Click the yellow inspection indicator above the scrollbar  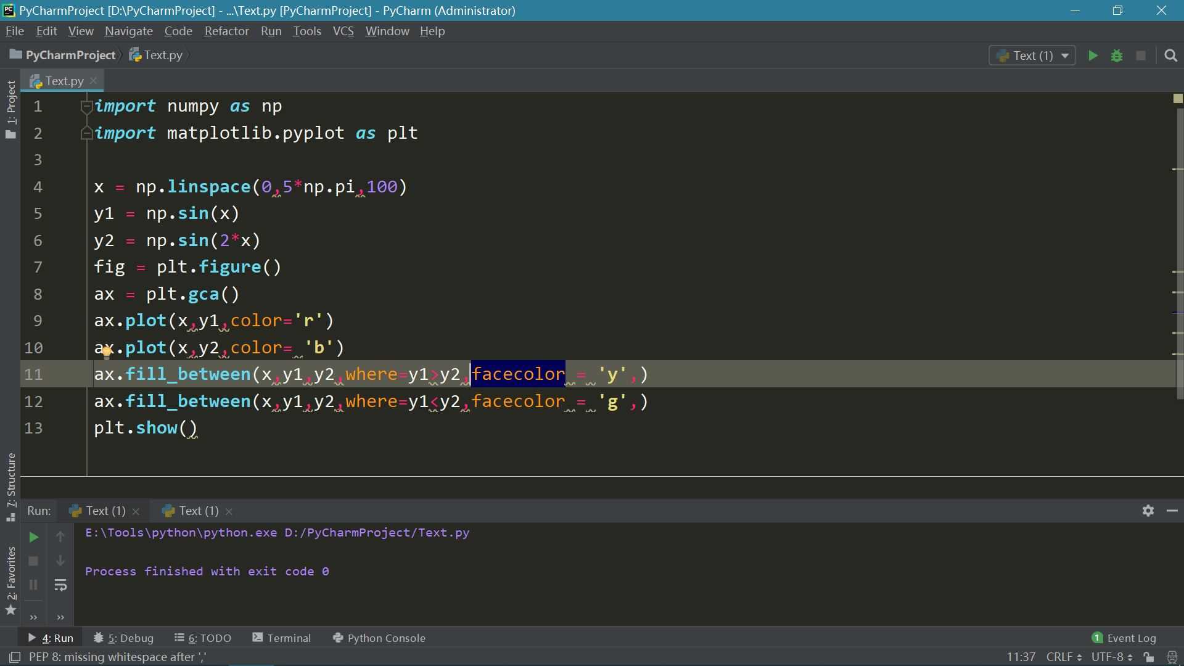(x=1177, y=99)
